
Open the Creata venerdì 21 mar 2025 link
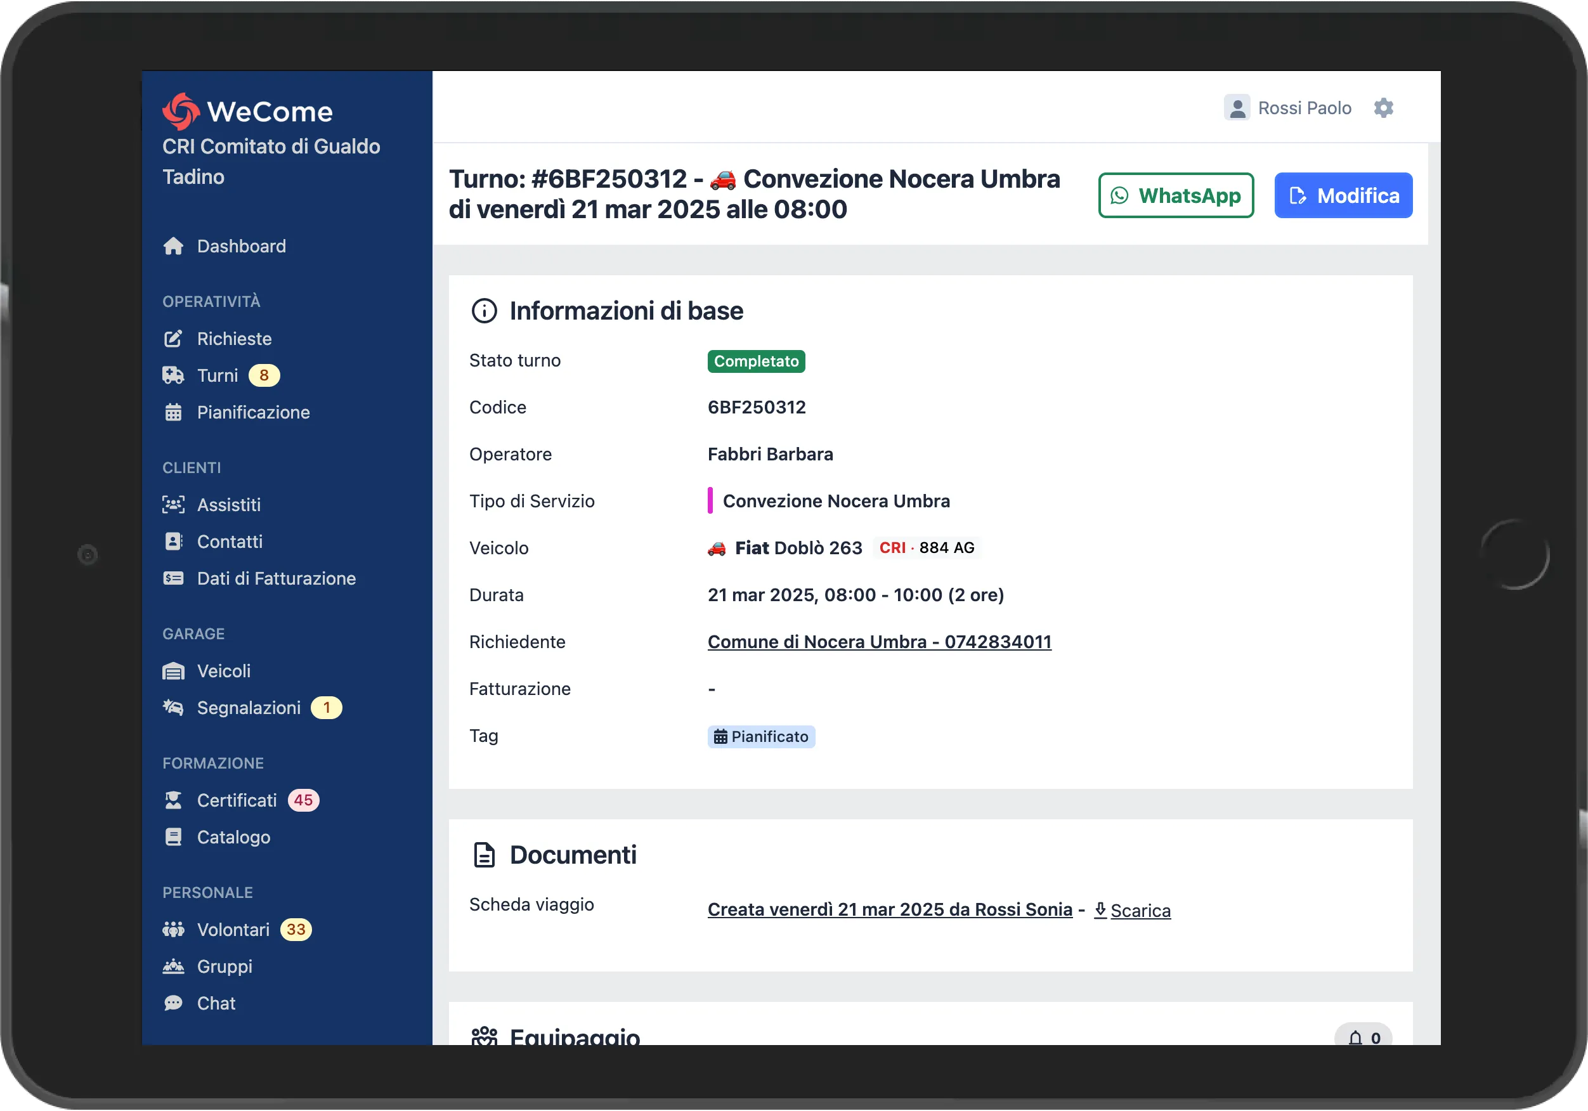[x=890, y=910]
